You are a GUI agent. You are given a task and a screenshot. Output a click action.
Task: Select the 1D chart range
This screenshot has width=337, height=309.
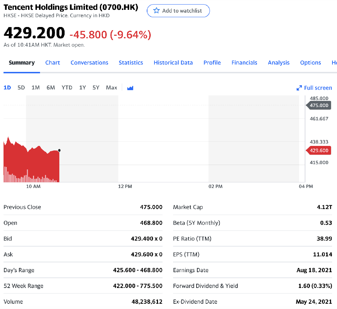click(7, 88)
